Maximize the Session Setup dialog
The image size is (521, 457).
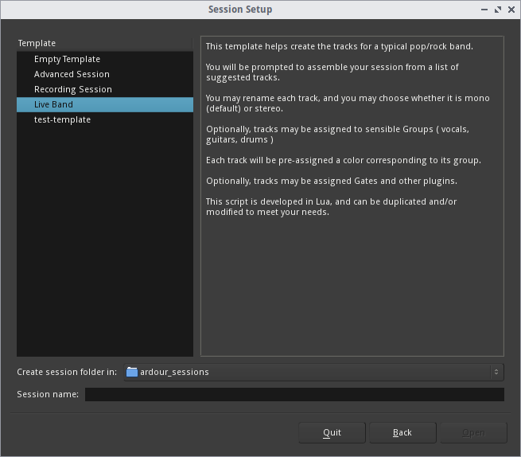[x=498, y=10]
